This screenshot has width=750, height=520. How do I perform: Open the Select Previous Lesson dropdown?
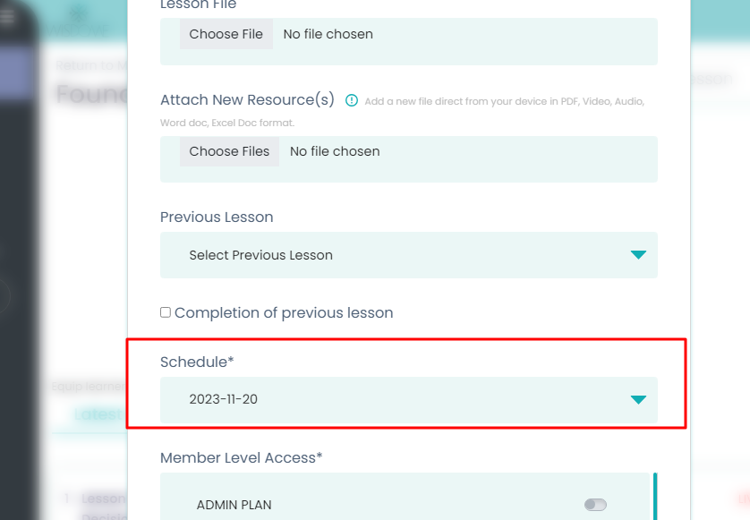point(408,255)
